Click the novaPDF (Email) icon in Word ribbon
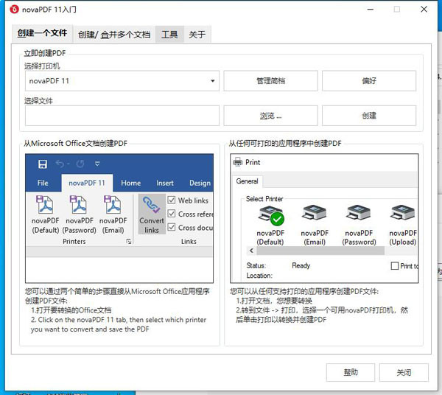 tap(113, 207)
